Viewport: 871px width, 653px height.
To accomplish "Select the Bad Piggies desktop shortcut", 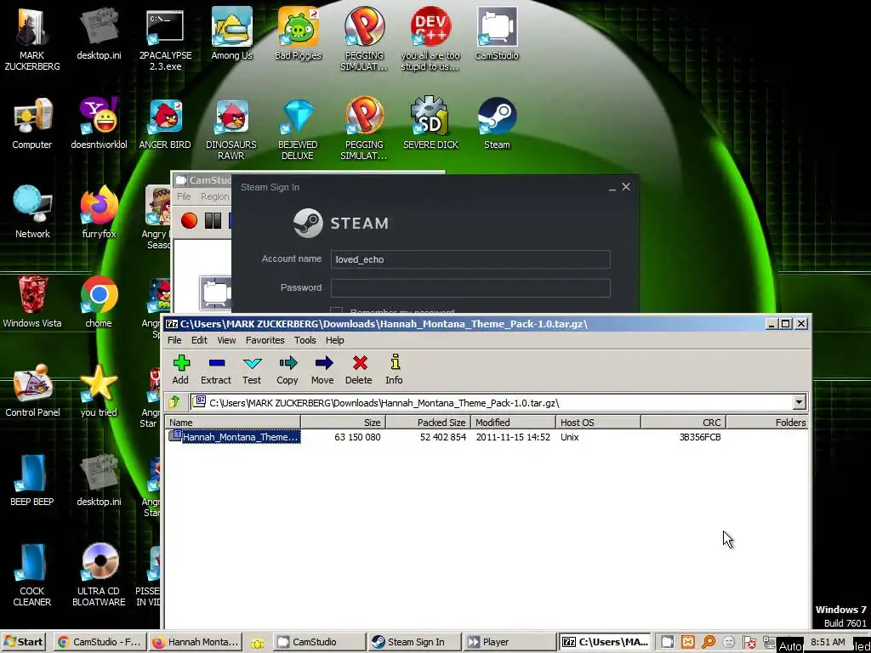I will pos(298,33).
